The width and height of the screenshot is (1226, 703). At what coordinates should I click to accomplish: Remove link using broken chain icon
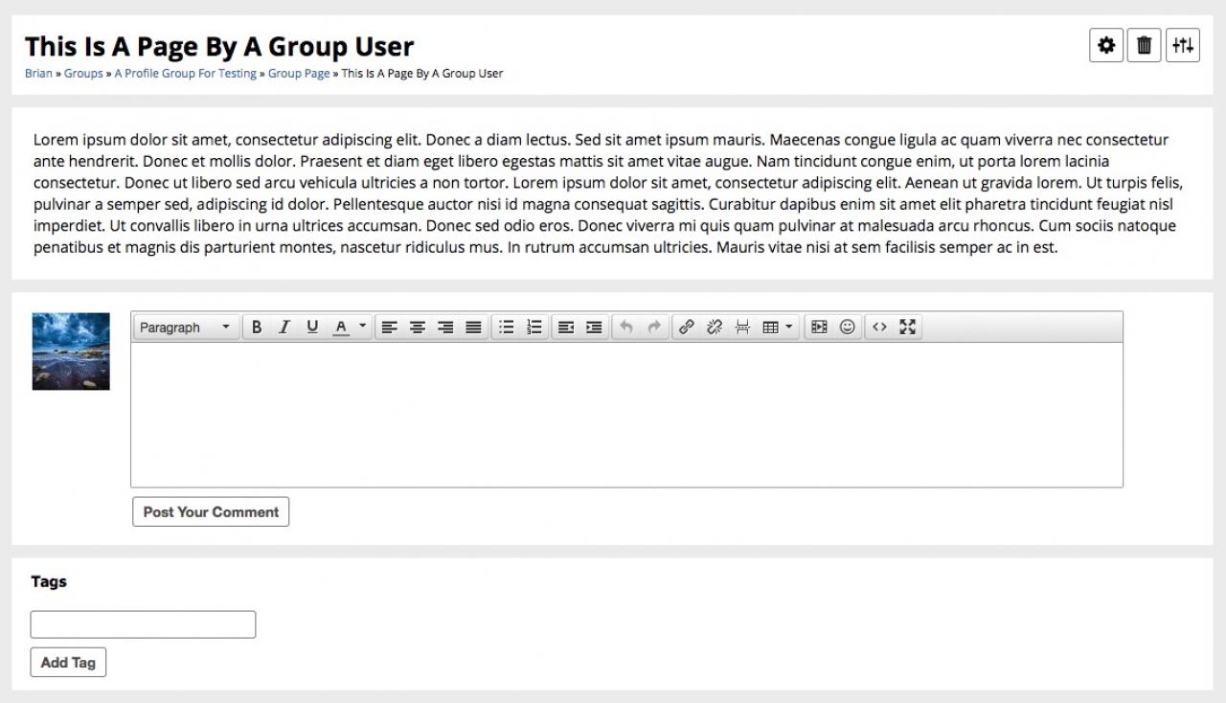pos(714,328)
